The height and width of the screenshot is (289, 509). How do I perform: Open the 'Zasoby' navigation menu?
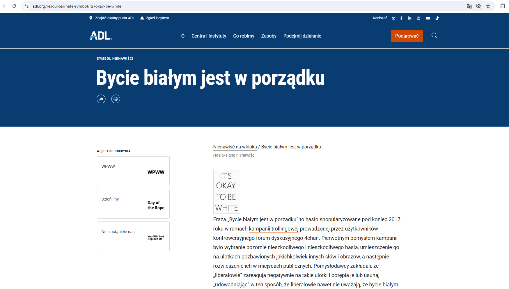point(269,36)
